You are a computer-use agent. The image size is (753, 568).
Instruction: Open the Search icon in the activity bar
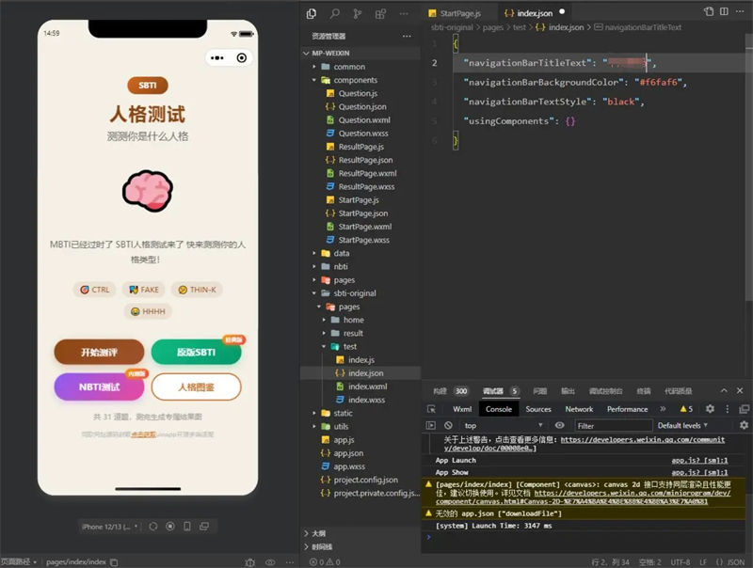click(335, 13)
